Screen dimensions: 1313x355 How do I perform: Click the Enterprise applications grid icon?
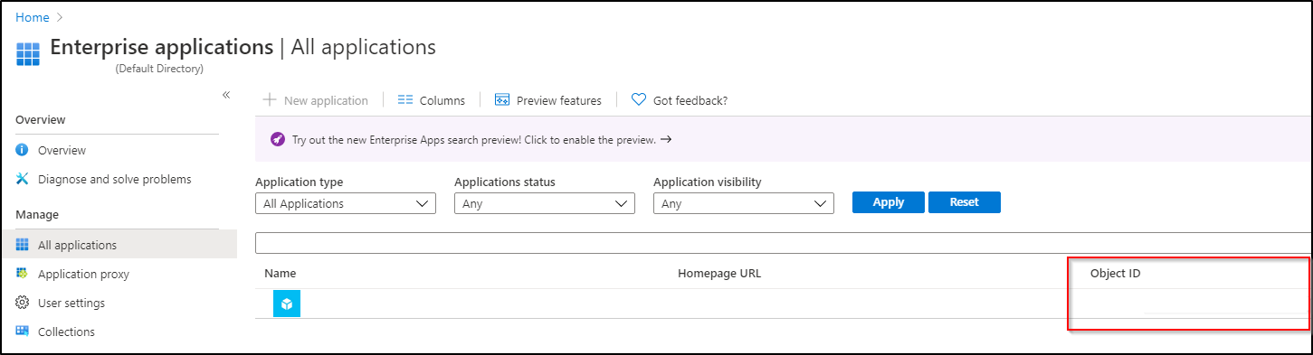(28, 52)
